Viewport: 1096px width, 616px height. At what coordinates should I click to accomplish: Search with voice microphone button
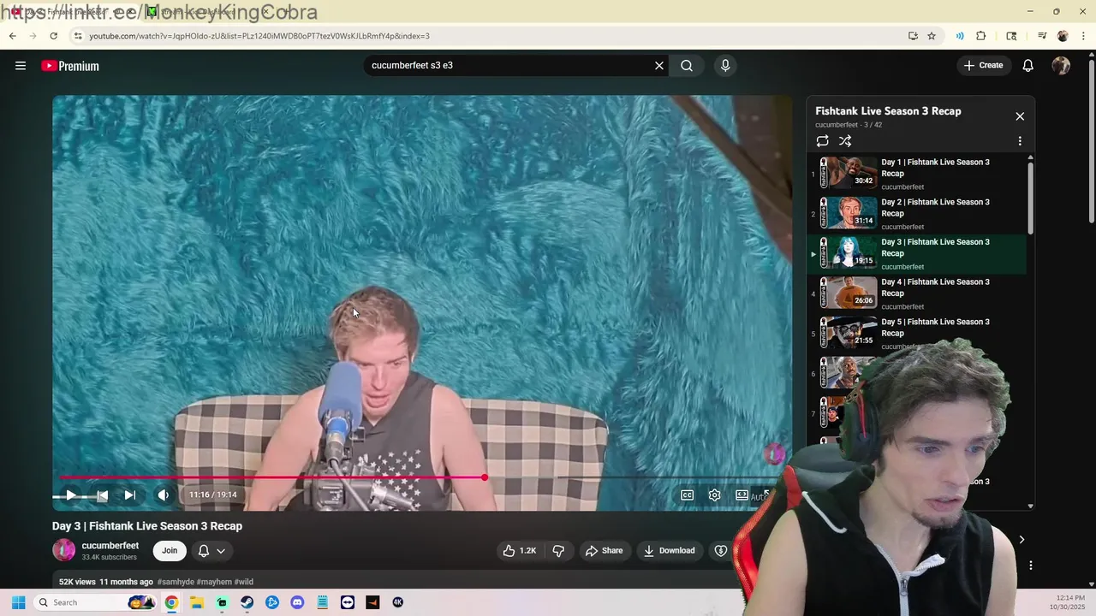click(x=725, y=66)
